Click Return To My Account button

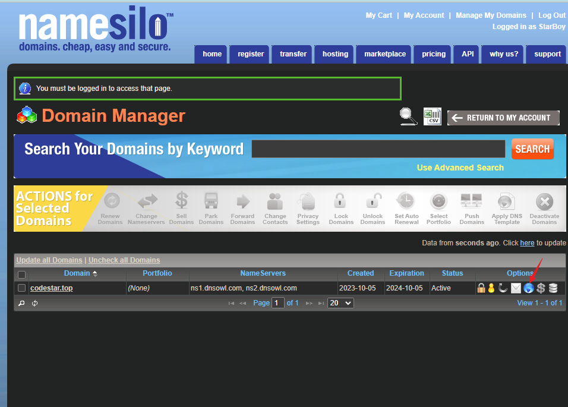[503, 118]
